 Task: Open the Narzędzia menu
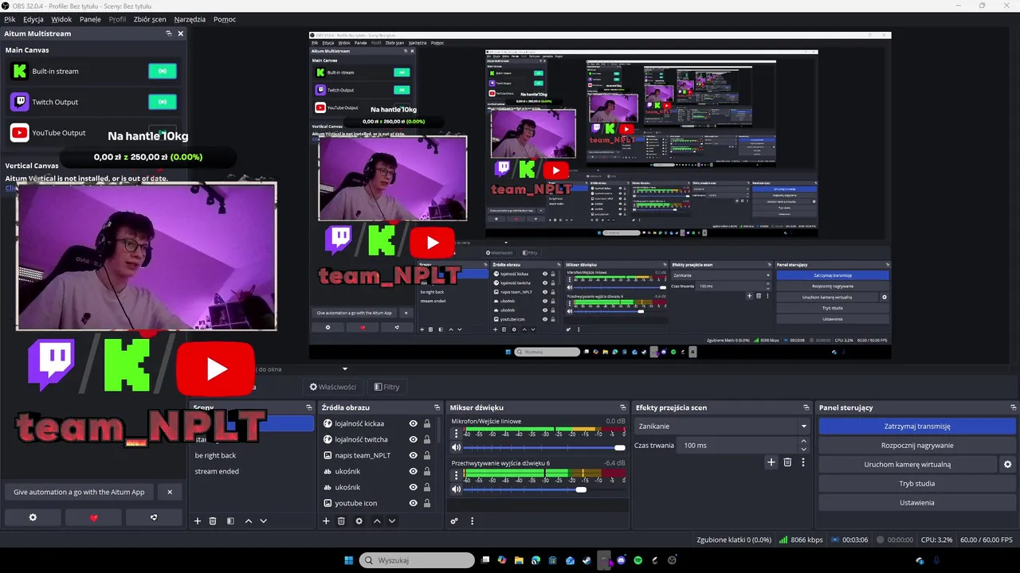(x=190, y=19)
